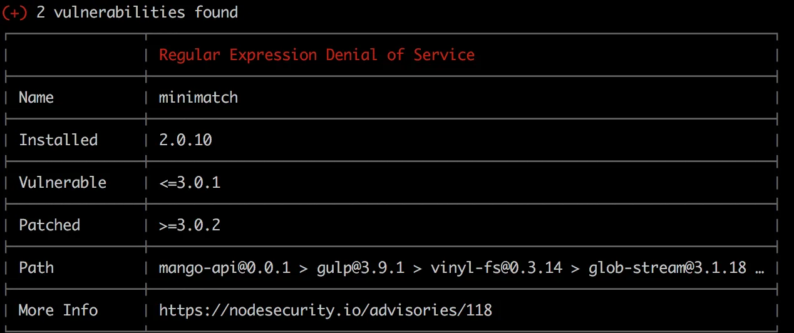This screenshot has width=794, height=333.
Task: Select the >=3.0.2 patched version
Action: [x=189, y=225]
